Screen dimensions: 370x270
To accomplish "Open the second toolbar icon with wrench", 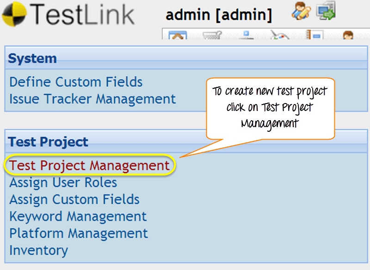I will pos(212,36).
